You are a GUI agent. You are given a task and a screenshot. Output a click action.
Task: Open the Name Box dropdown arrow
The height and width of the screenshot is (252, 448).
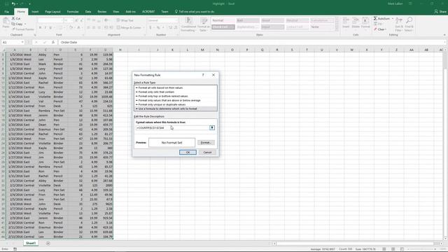point(22,42)
